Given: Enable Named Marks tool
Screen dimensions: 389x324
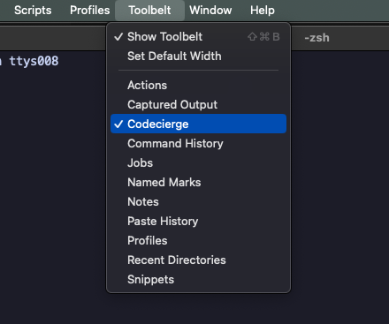Looking at the screenshot, I should [x=198, y=183].
